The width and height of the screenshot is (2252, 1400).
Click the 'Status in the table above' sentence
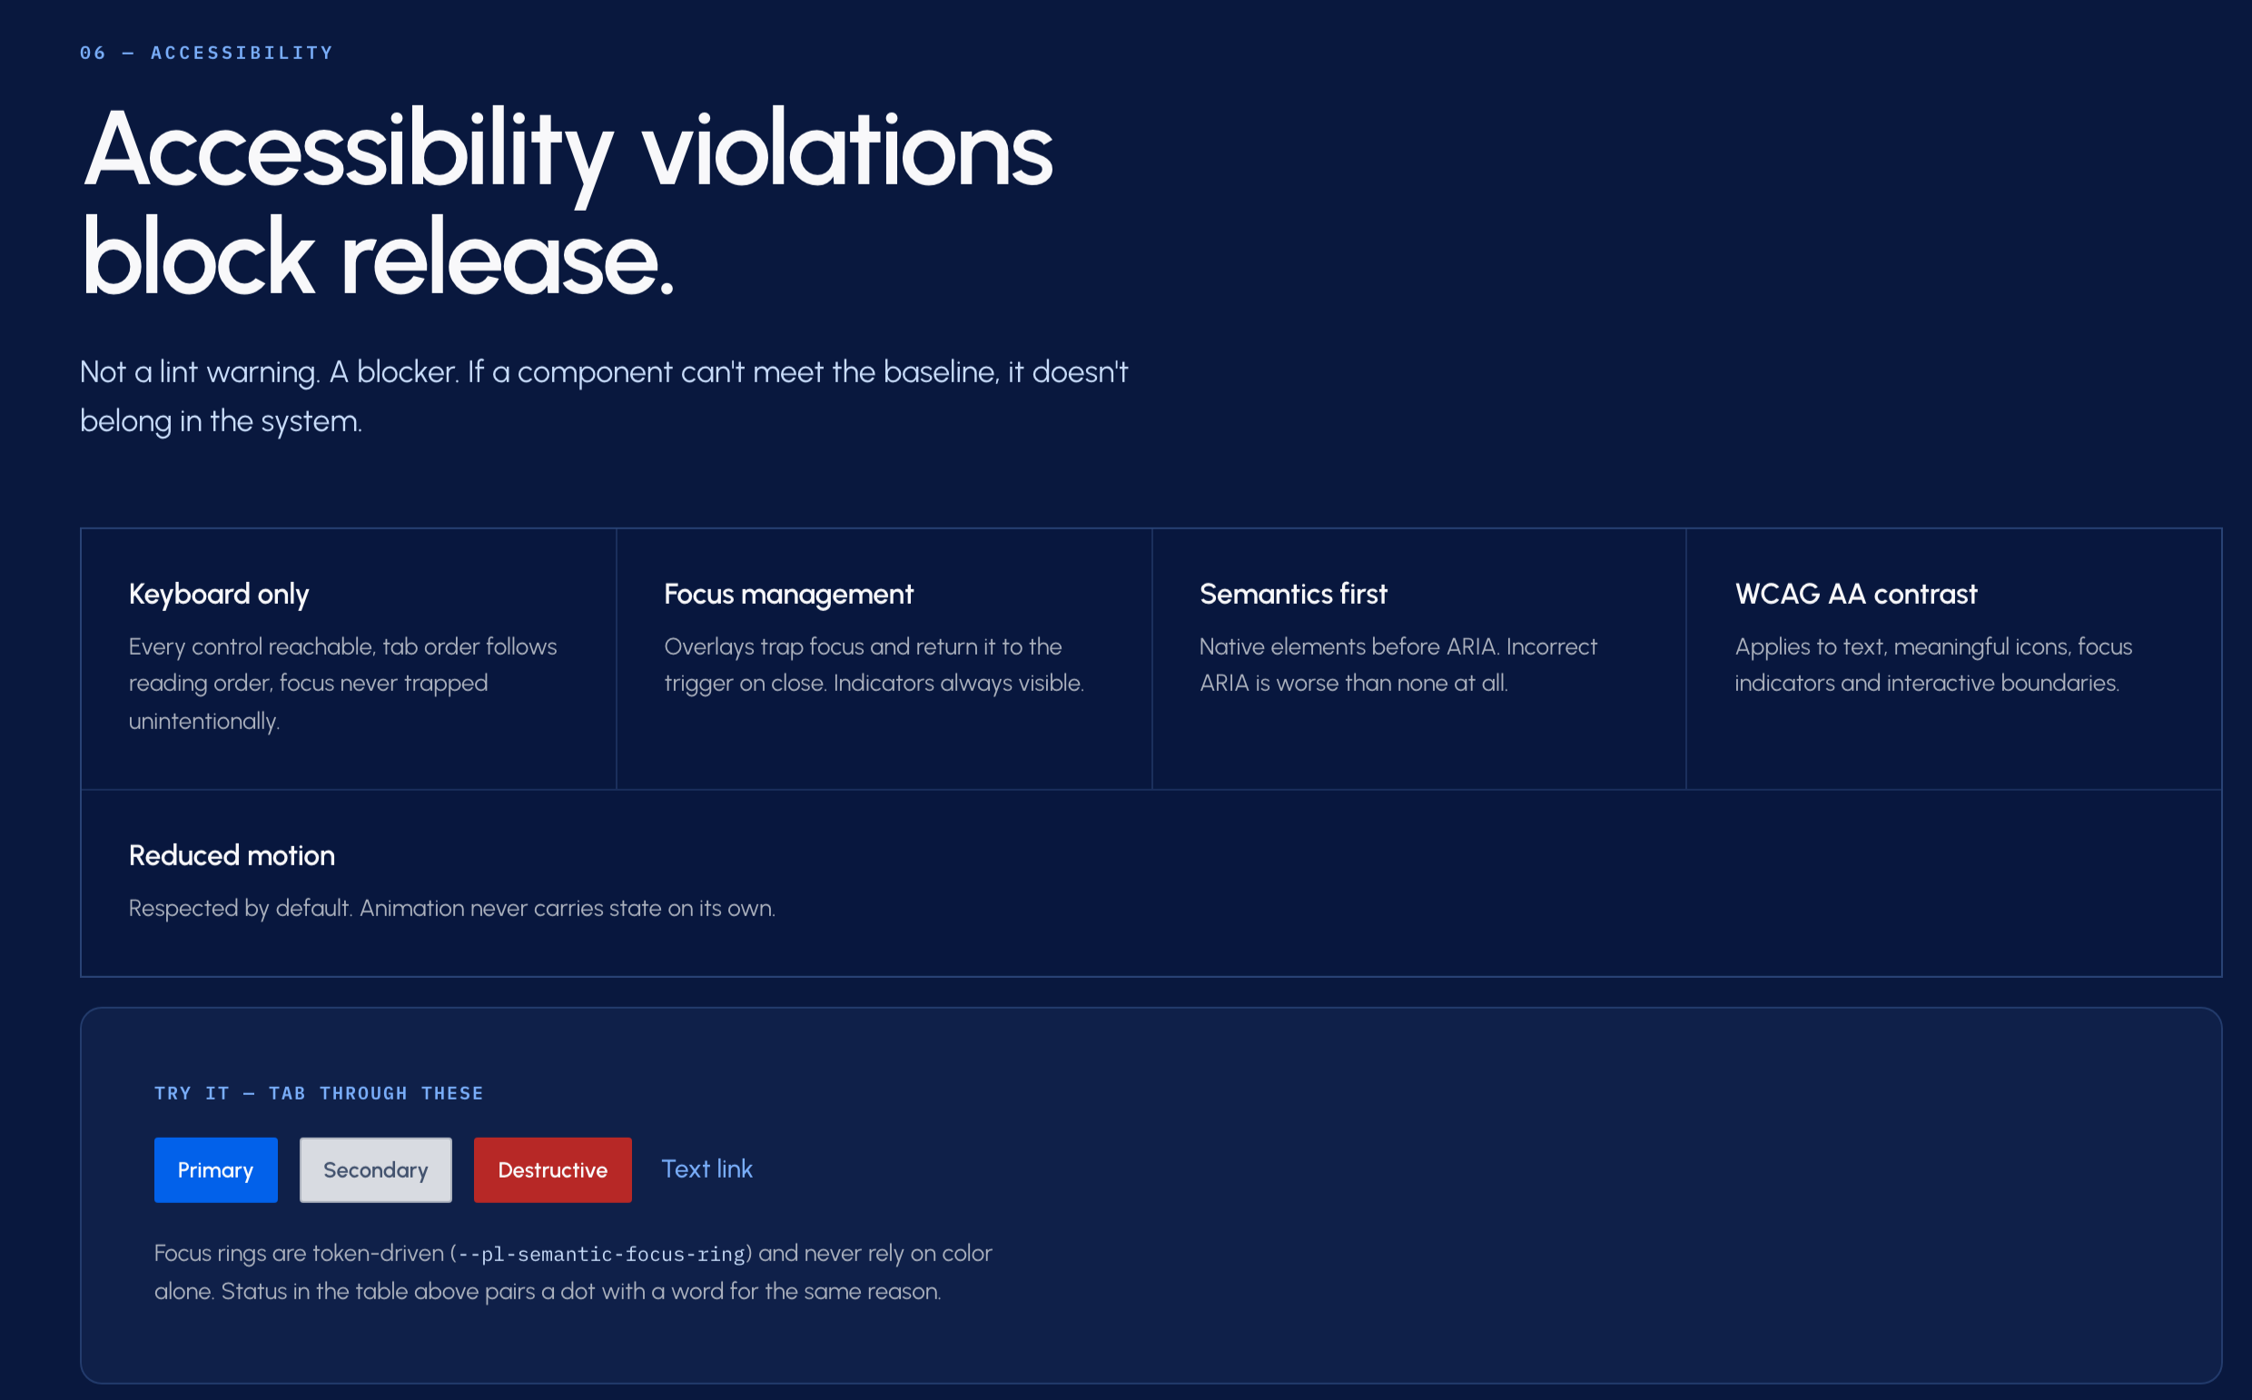click(580, 1291)
